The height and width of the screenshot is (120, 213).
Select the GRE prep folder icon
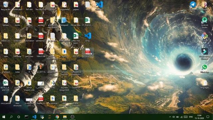(17, 53)
